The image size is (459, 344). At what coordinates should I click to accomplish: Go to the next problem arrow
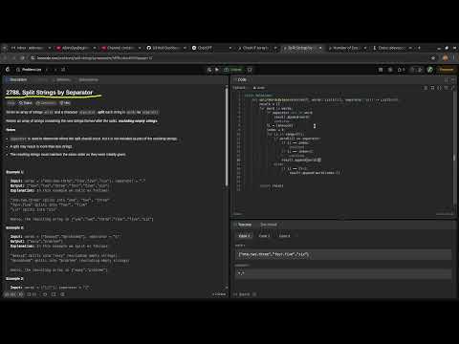coord(55,70)
